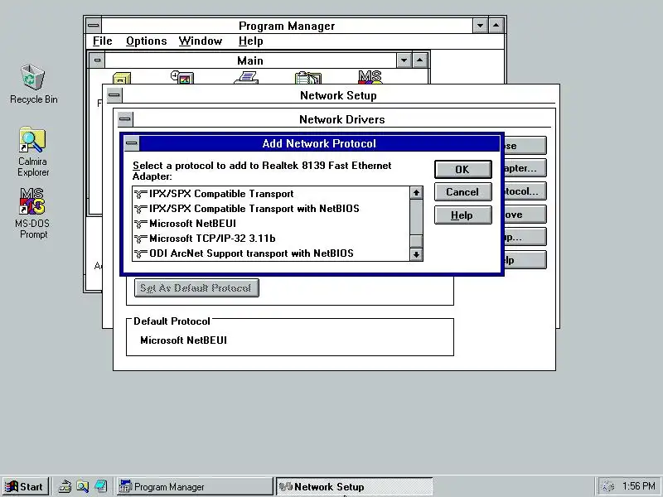Click the magnifier explorer quick-launch taskbar icon

pos(82,486)
